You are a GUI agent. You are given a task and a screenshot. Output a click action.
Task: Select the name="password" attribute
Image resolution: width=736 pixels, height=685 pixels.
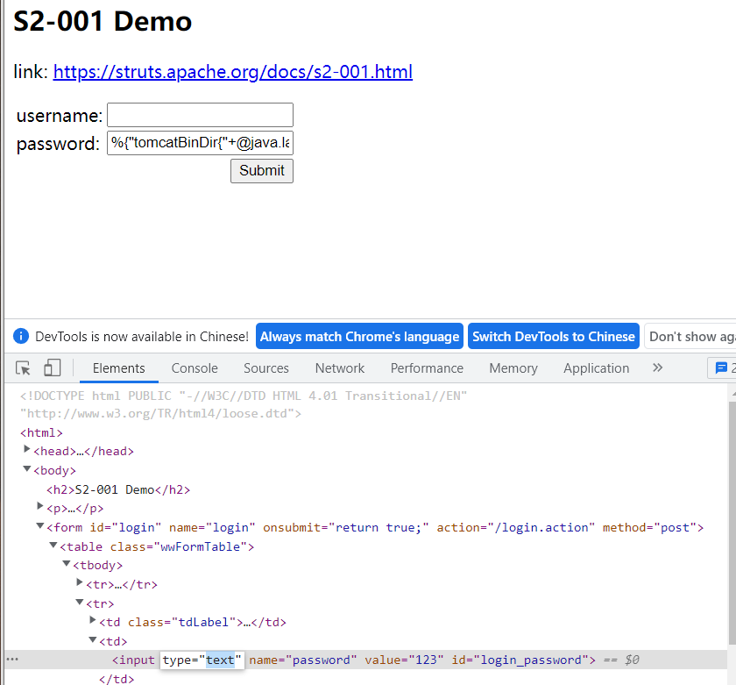[303, 660]
